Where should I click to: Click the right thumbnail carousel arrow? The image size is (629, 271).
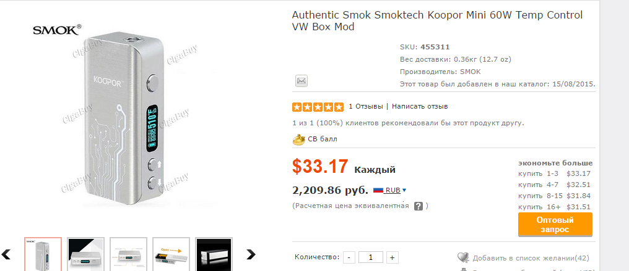pyautogui.click(x=251, y=254)
